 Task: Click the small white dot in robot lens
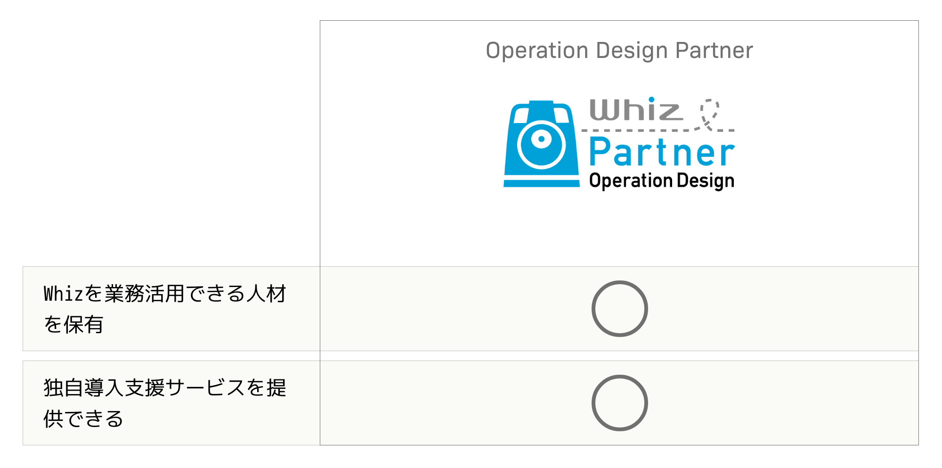(x=542, y=139)
